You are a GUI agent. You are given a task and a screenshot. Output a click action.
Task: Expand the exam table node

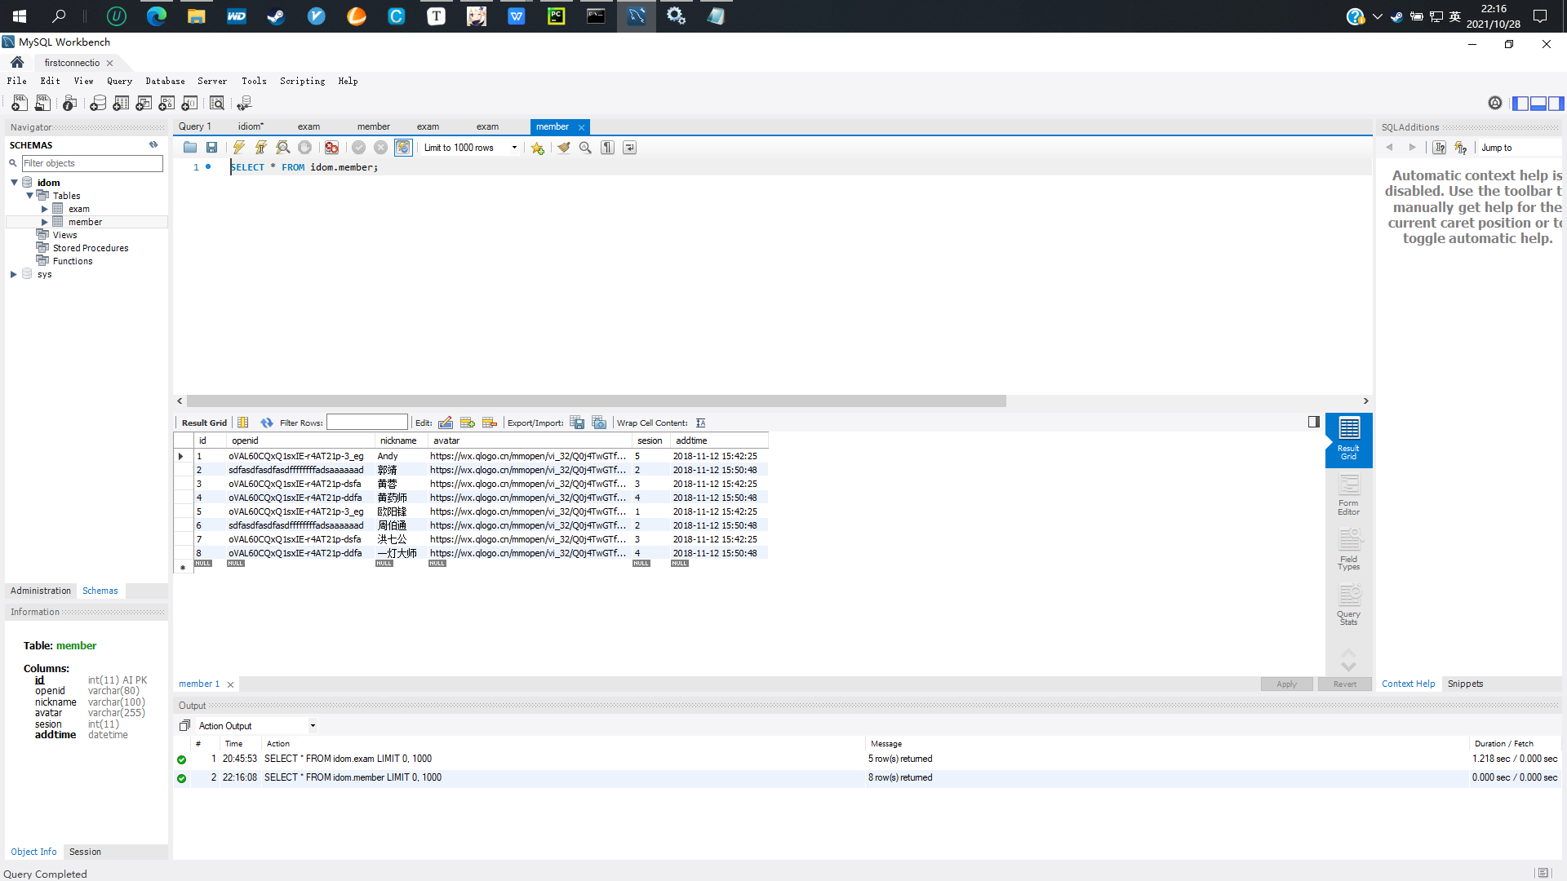tap(45, 209)
